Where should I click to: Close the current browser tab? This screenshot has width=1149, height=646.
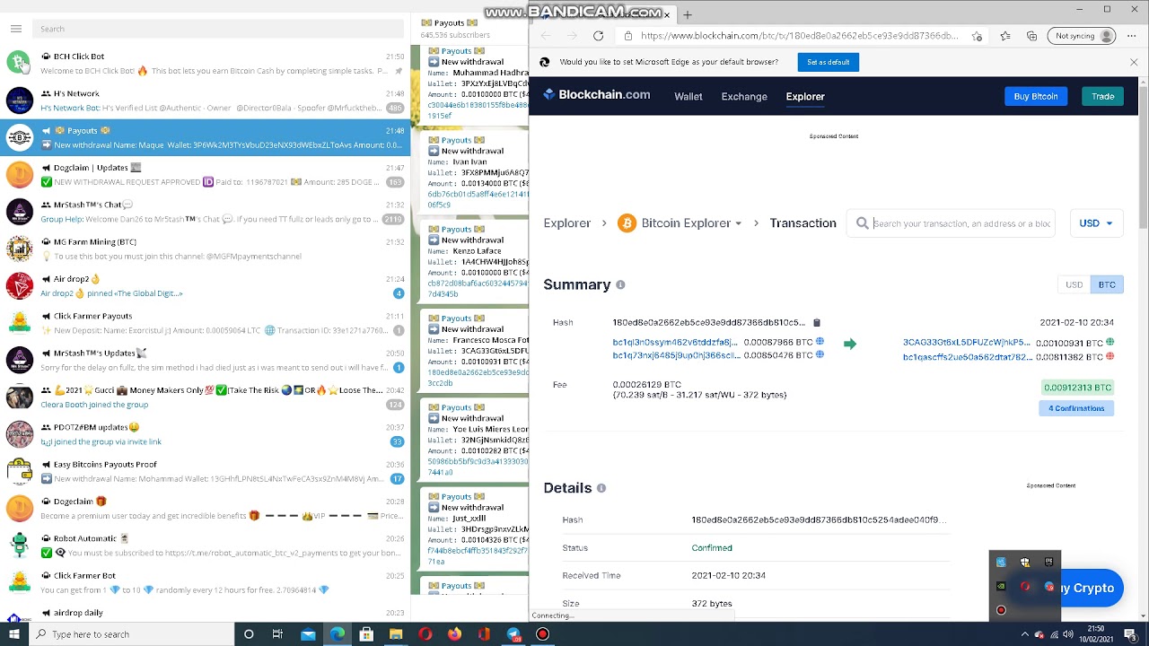click(x=667, y=14)
